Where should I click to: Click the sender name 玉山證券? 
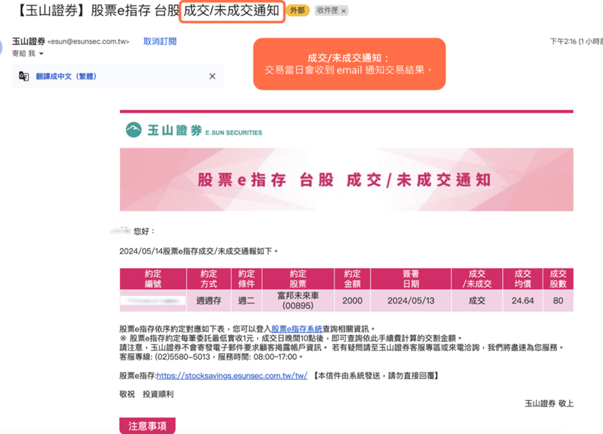pyautogui.click(x=28, y=41)
